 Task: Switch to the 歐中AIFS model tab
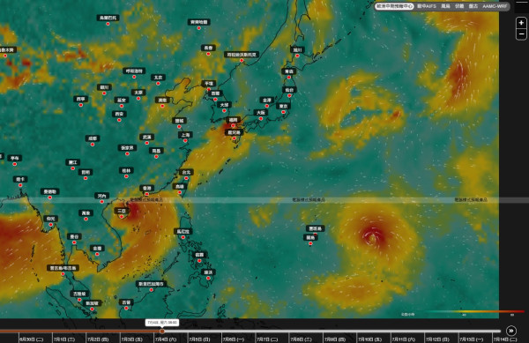[427, 6]
